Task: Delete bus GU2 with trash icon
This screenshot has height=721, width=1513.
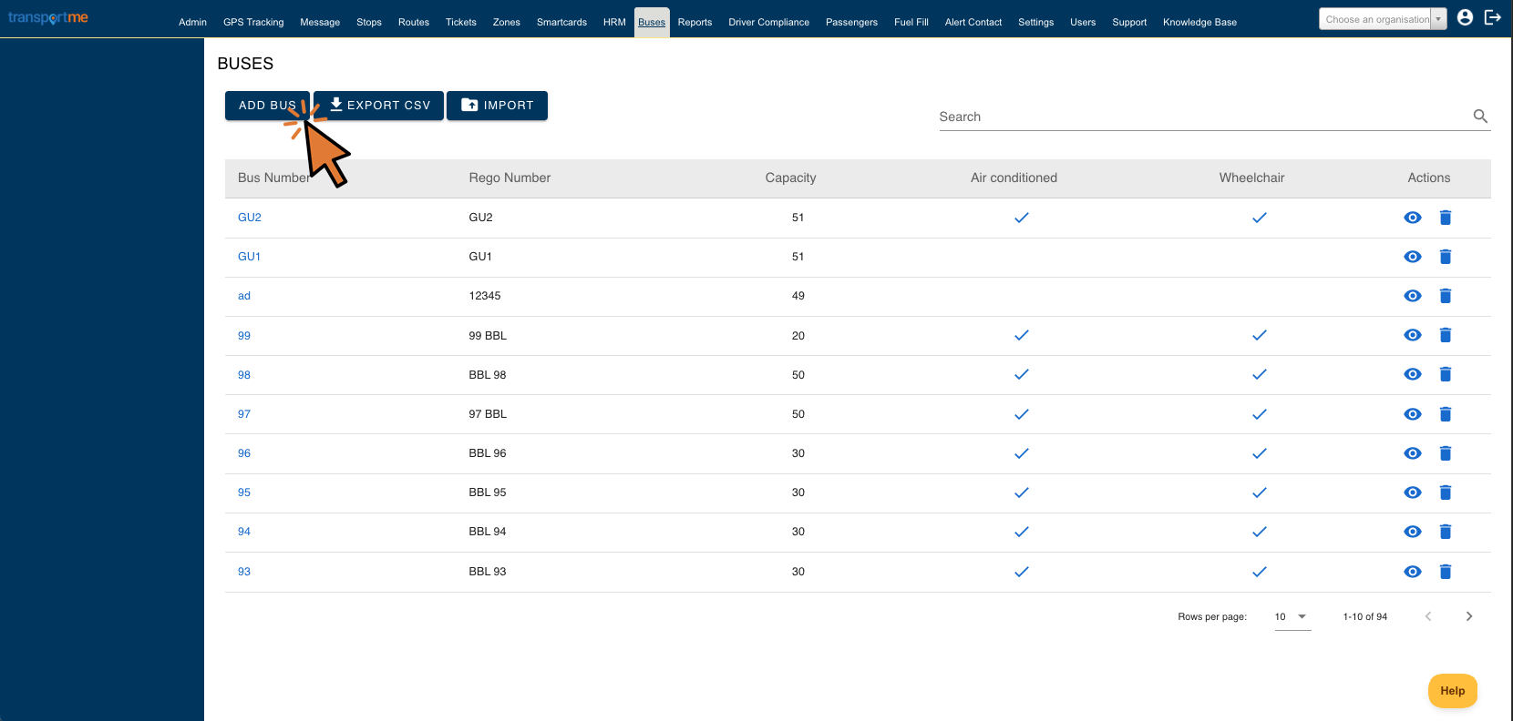Action: point(1446,218)
